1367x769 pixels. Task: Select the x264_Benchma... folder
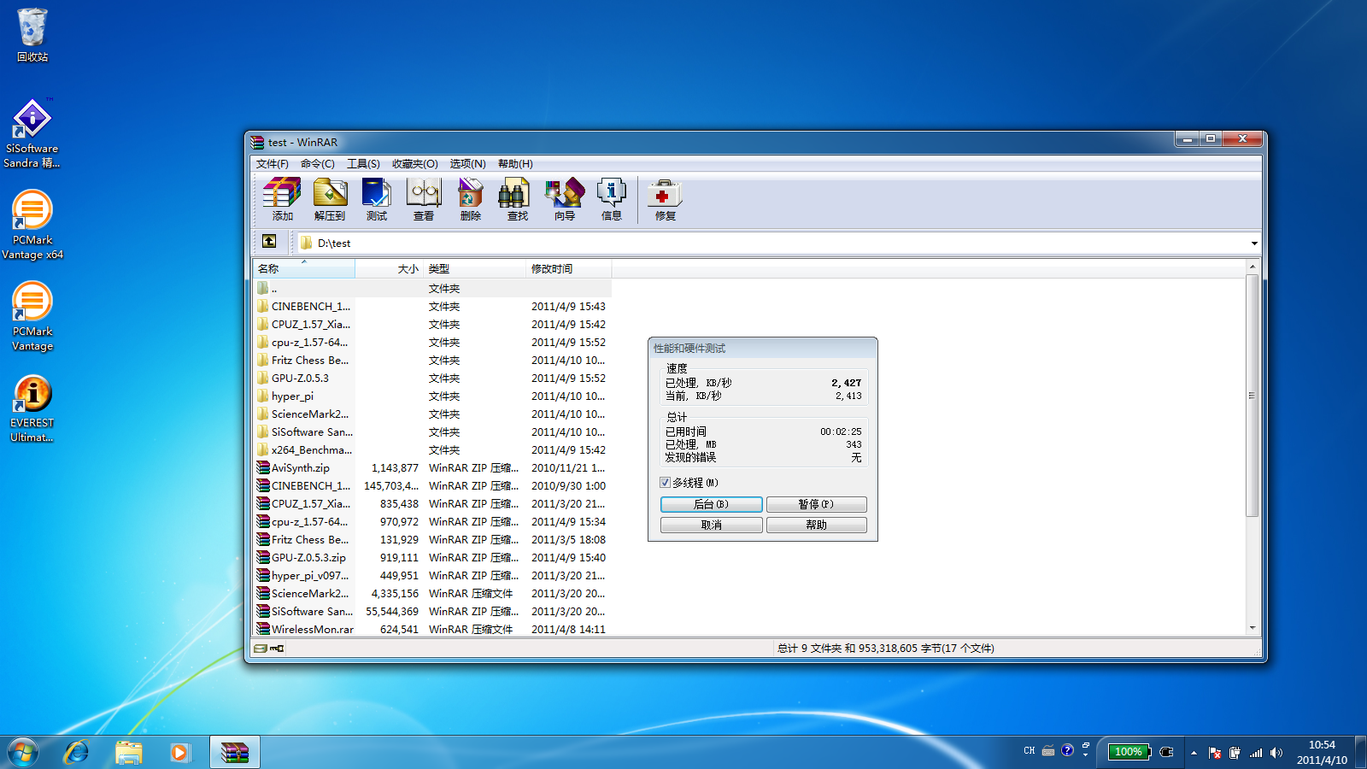pos(431,449)
